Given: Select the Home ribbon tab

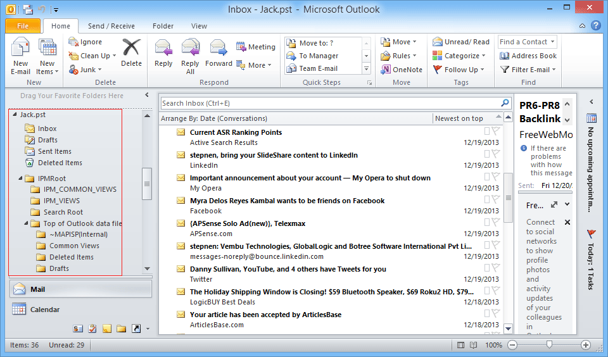Looking at the screenshot, I should click(61, 26).
